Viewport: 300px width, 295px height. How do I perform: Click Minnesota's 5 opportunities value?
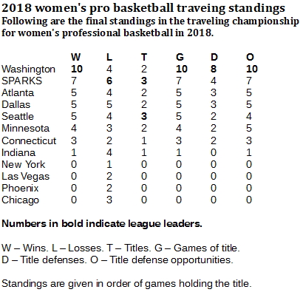click(249, 128)
